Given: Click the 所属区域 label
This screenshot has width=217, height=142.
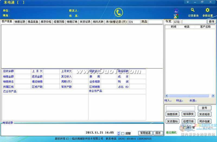Looking at the screenshot, I should [8, 87].
